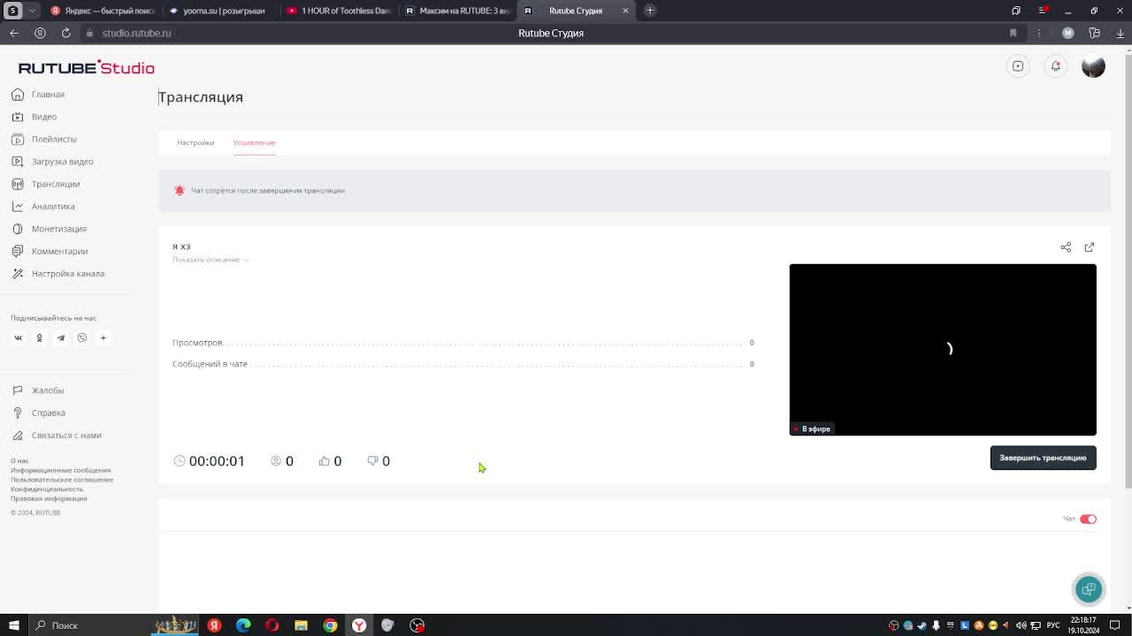The height and width of the screenshot is (636, 1132).
Task: Click the likes thumbs-up icon
Action: click(325, 461)
